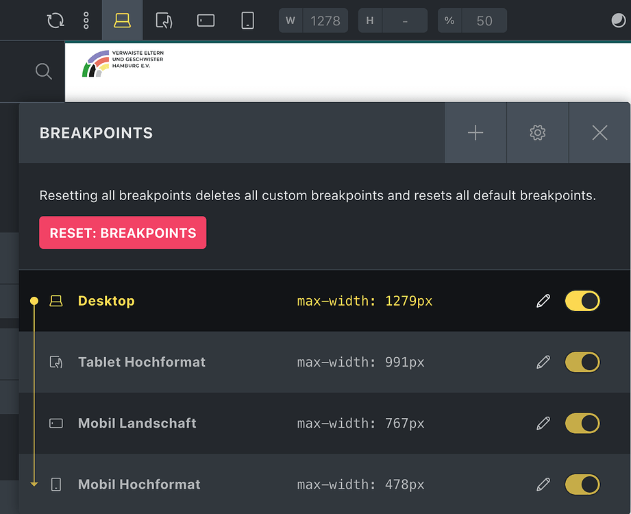Open the vertical three-dot menu in the toolbar
Image resolution: width=631 pixels, height=514 pixels.
click(86, 20)
